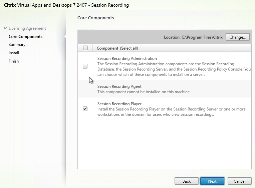This screenshot has width=255, height=188.
Task: Click Change... to modify install location
Action: (237, 37)
